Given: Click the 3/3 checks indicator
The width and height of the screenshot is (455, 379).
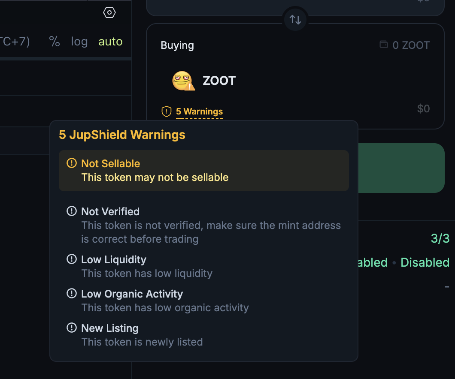Looking at the screenshot, I should point(440,238).
